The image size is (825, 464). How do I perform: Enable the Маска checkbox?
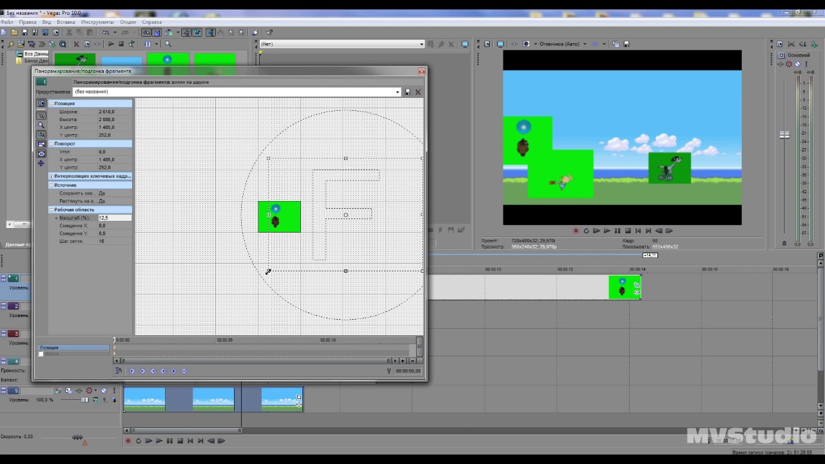tap(41, 354)
